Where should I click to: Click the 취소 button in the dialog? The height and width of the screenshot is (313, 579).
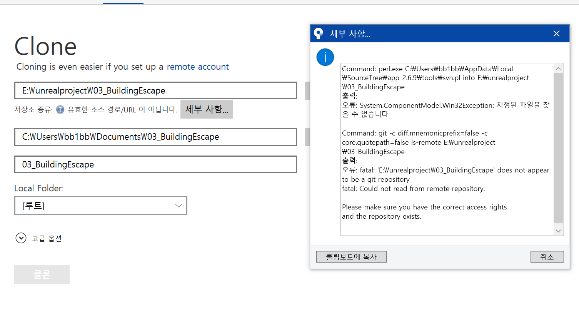(x=547, y=257)
